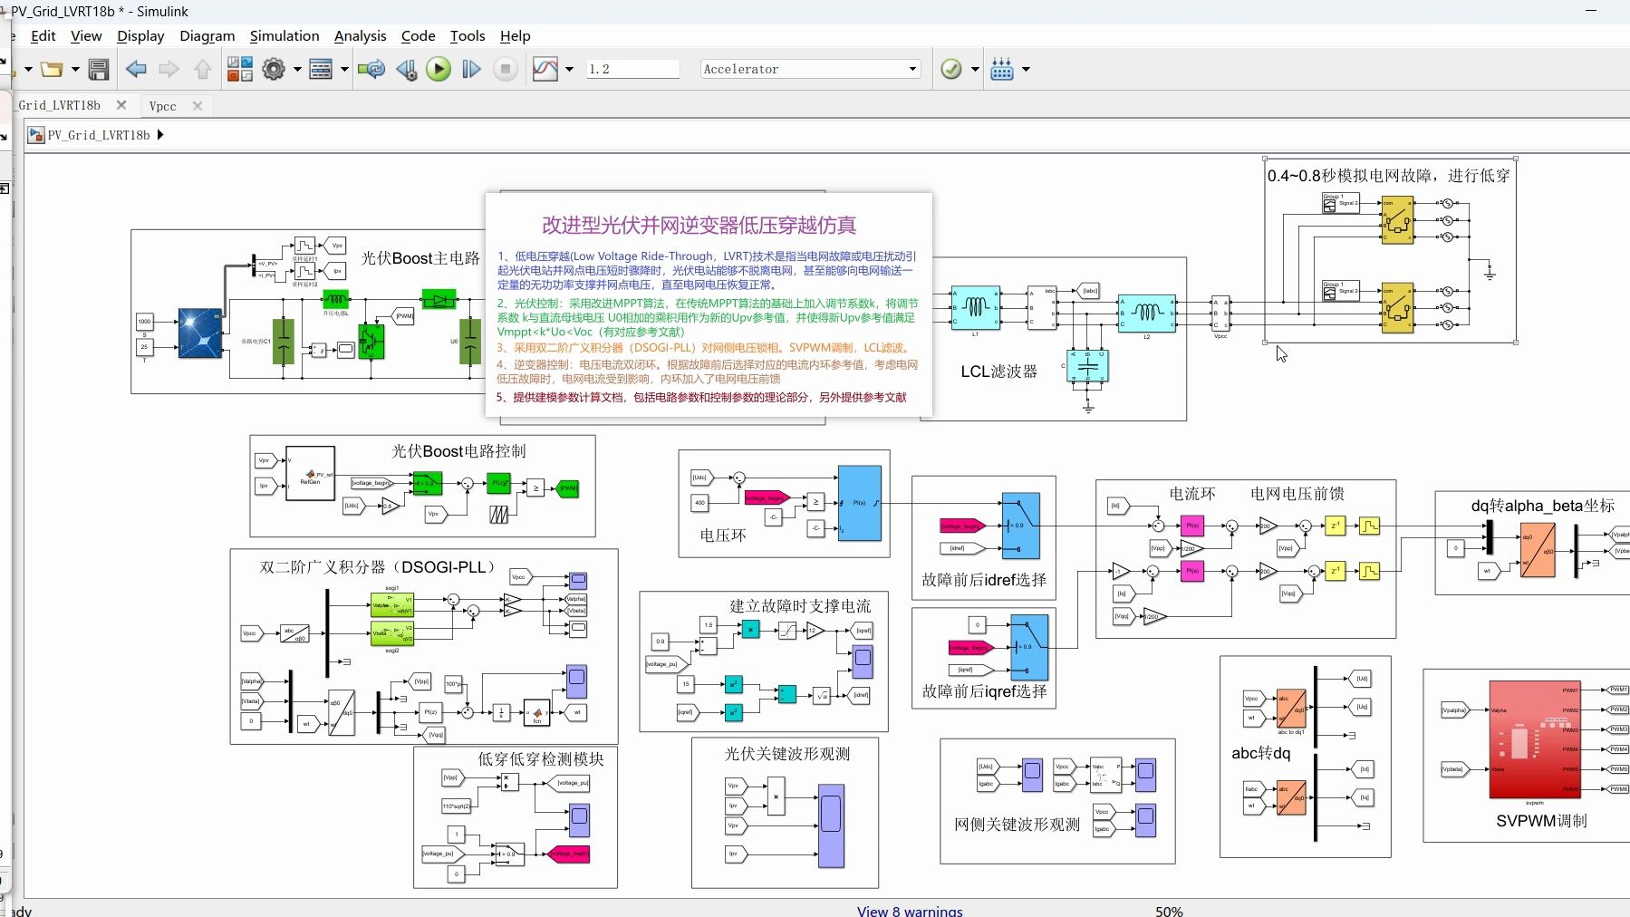Switch to the Grid_LVRT18b tab
1630x917 pixels.
click(60, 105)
